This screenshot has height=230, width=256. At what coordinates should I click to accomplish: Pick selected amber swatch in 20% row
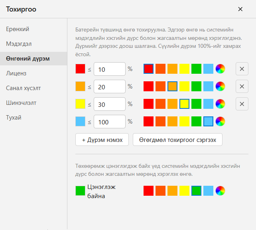tap(172, 86)
